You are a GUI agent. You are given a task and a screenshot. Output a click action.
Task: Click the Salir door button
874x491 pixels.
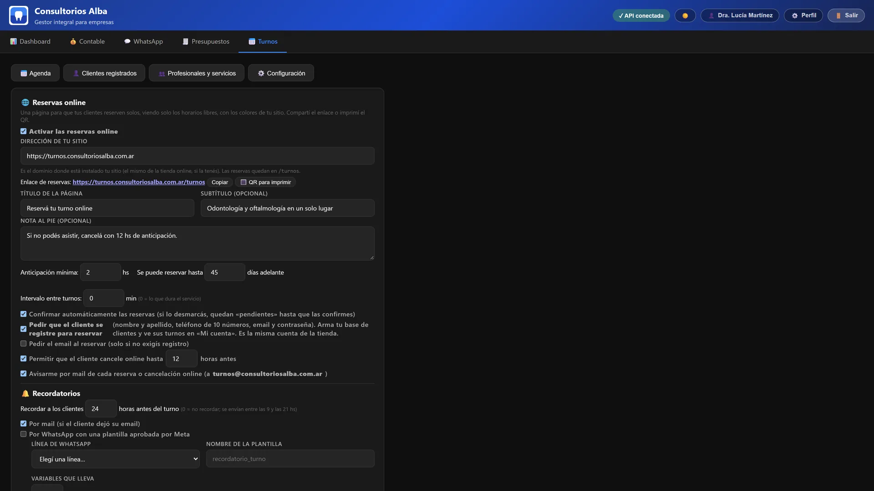846,15
